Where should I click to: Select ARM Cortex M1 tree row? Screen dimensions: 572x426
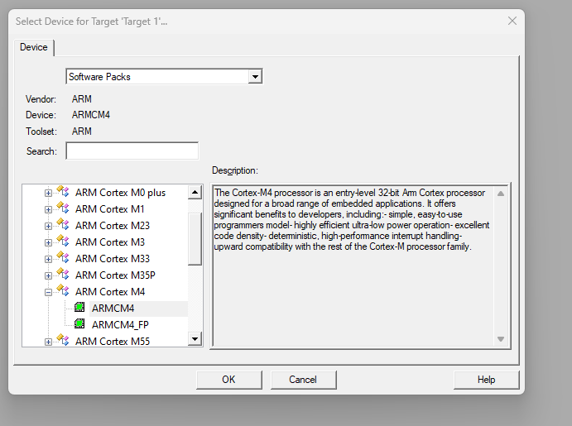110,209
